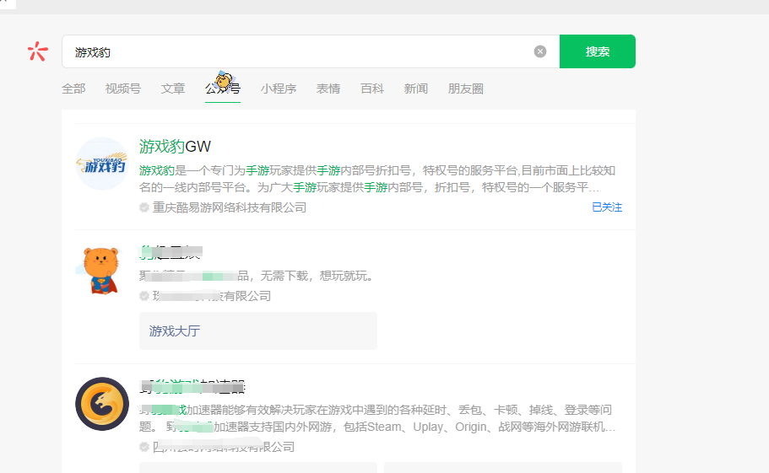This screenshot has height=473, width=769.
Task: Open the 加速器 account description text
Action: pyautogui.click(x=376, y=418)
